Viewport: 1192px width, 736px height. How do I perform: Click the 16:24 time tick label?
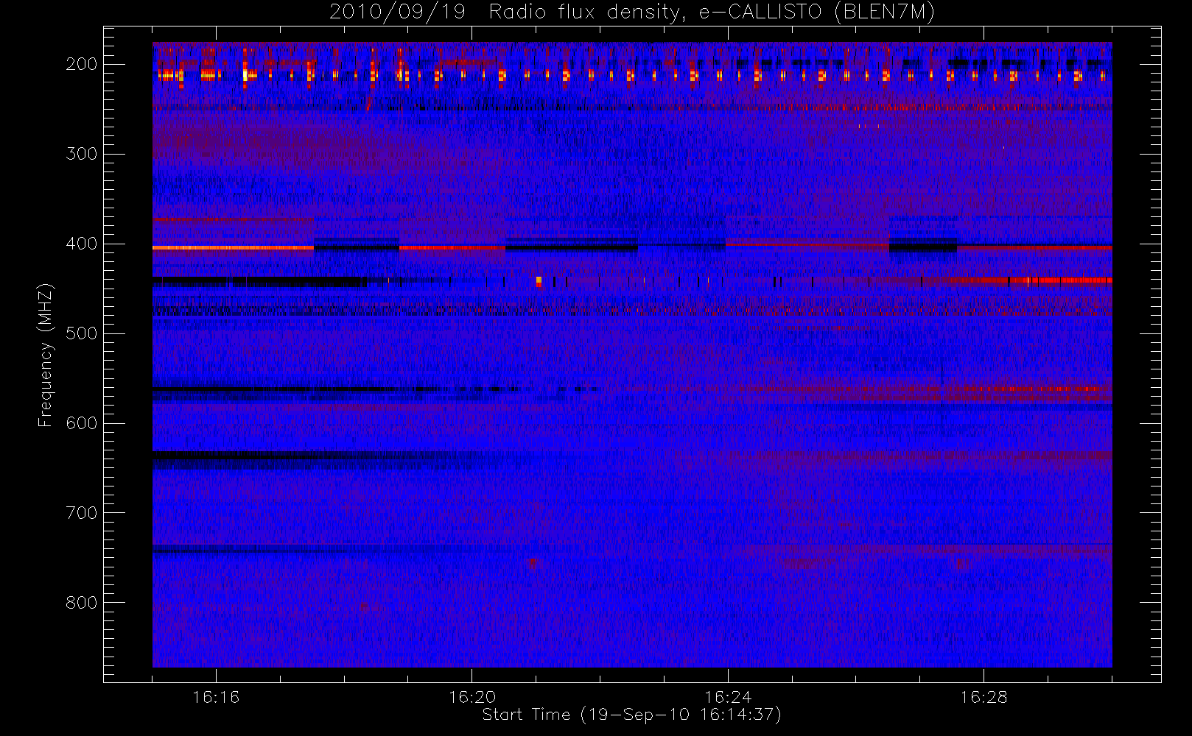pos(728,697)
